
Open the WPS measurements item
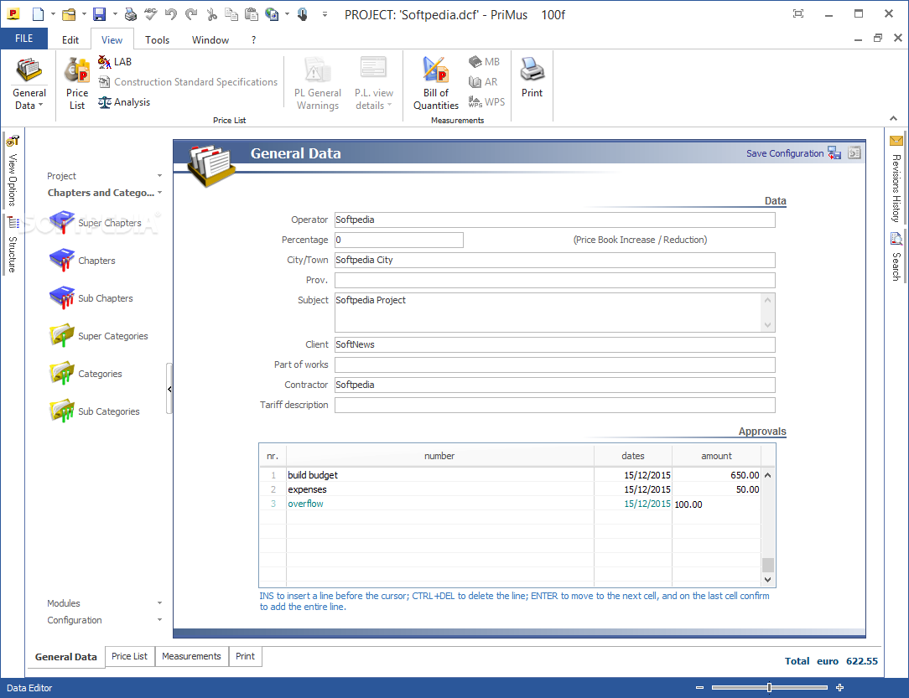tap(486, 102)
